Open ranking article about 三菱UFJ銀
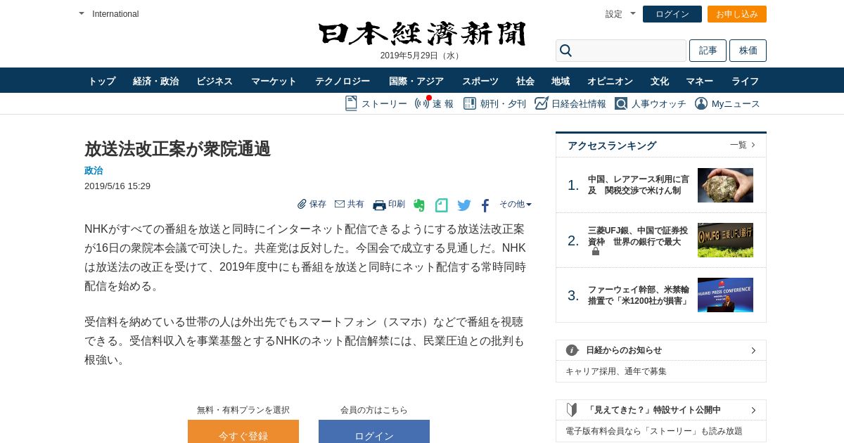Screen dimensions: 844x443 638,236
